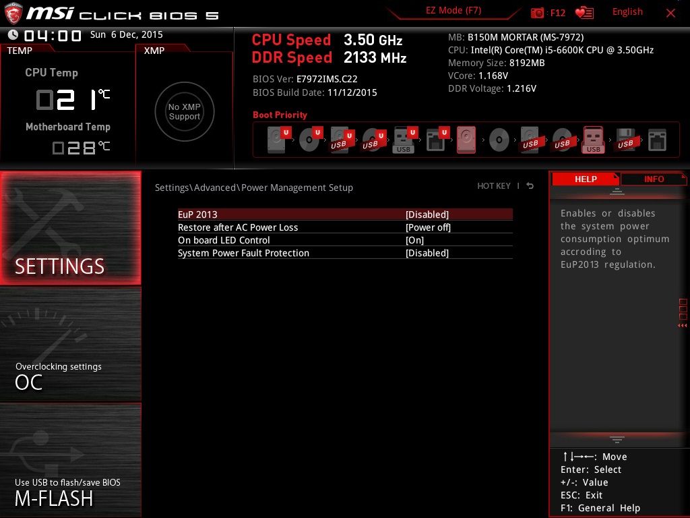690x518 pixels.
Task: Select the last legacy network boot icon
Action: tap(657, 140)
